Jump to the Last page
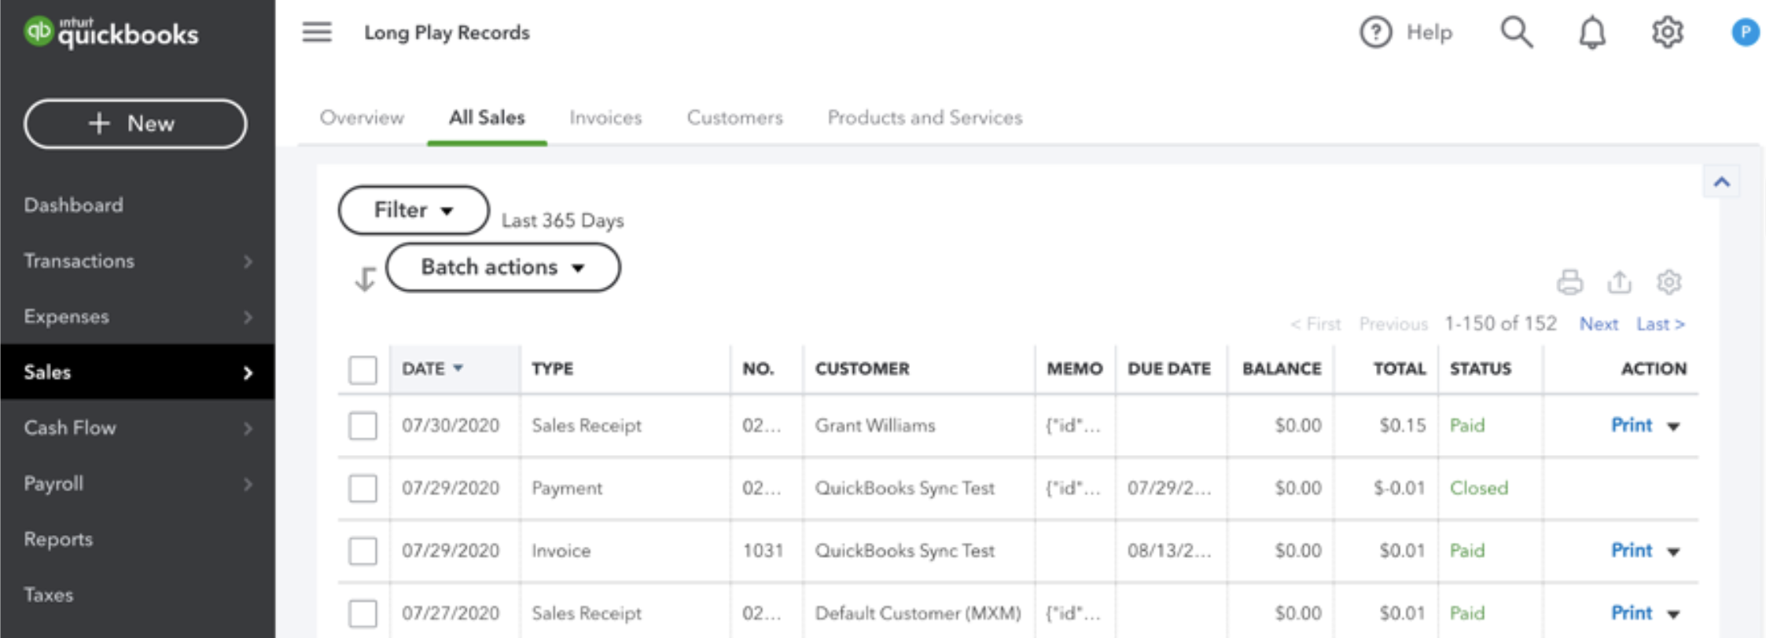Image resolution: width=1766 pixels, height=638 pixels. (x=1660, y=324)
